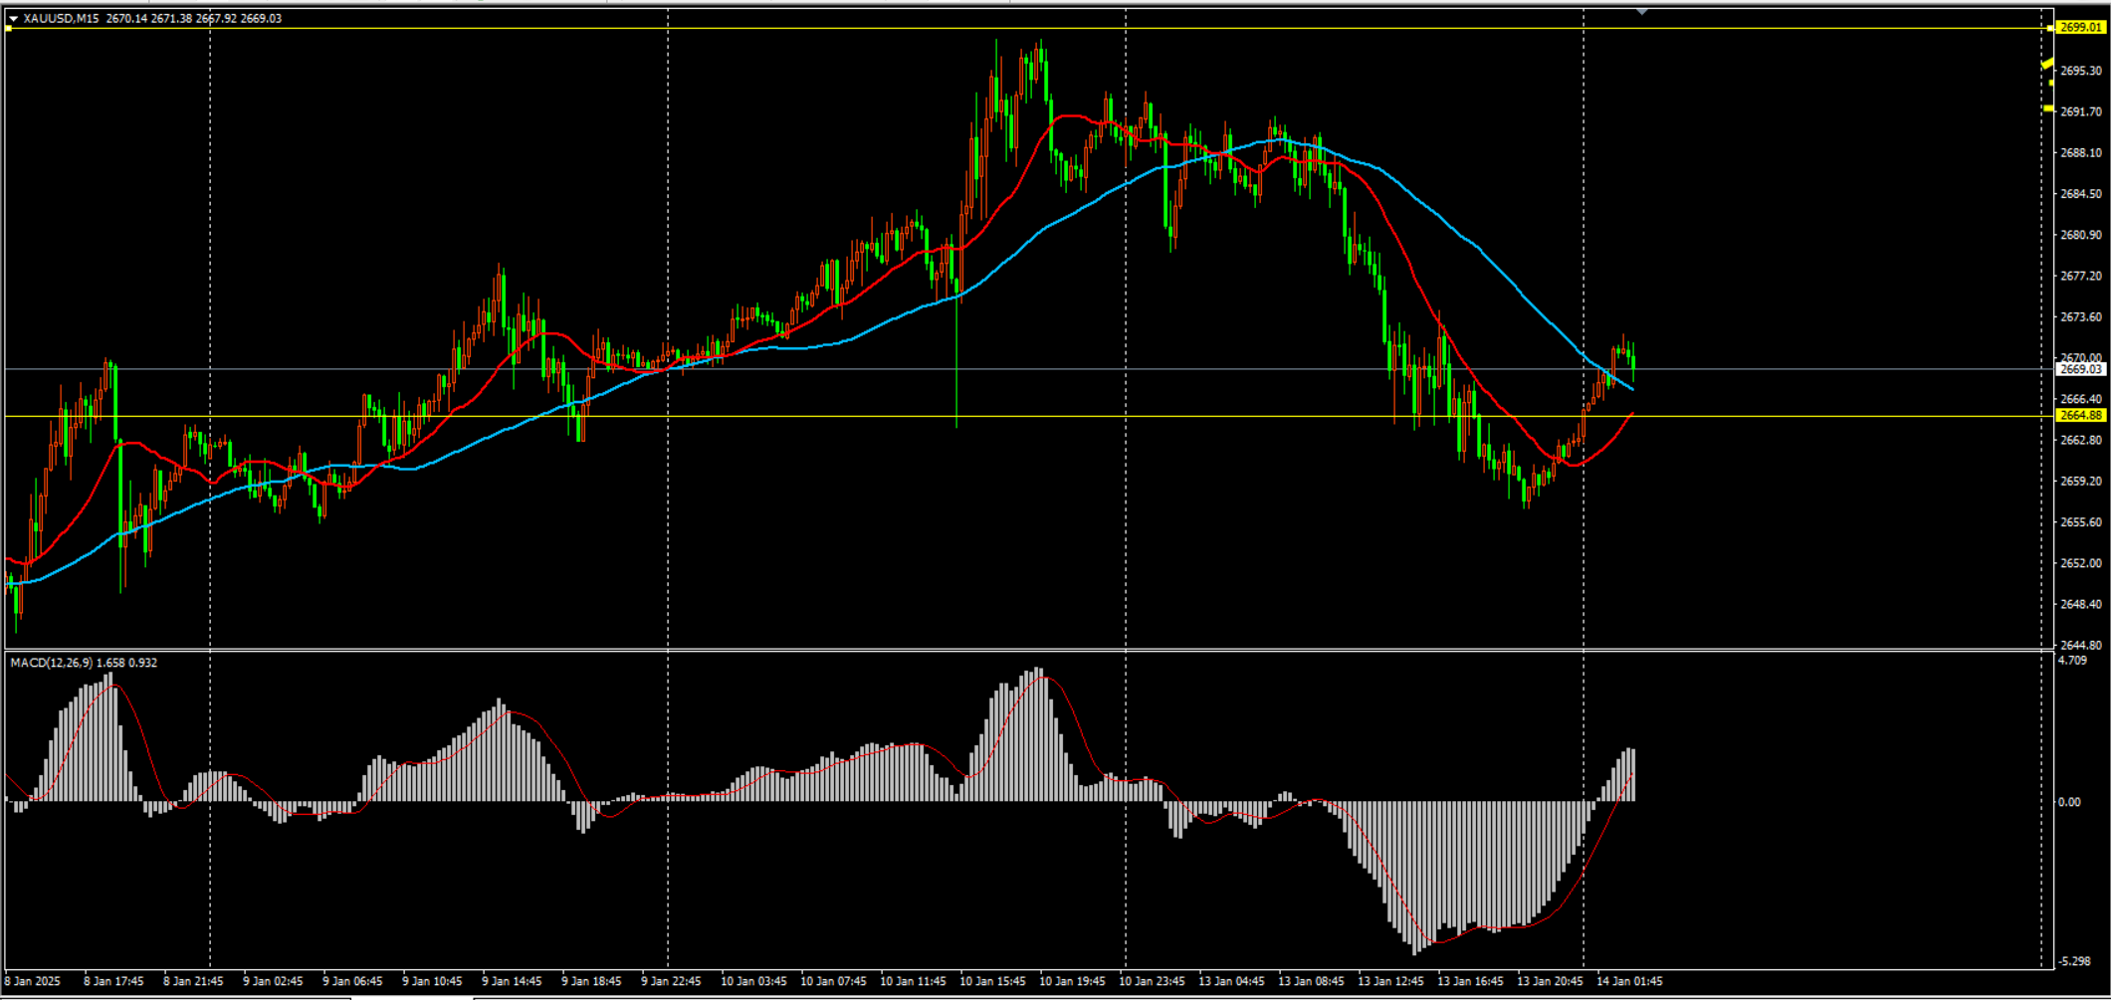Open the one-click trading arrow beside XAUUSD,M15
This screenshot has width=2111, height=1000.
(14, 19)
